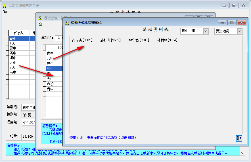Screen dimensions: 251x162
Task: Maximize the front athlete list window
Action: coord(232,23)
